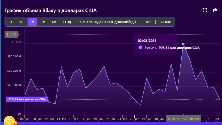Click the 14. Jan axis date
Image resolution: width=222 pixels, height=125 pixels.
pos(61,119)
